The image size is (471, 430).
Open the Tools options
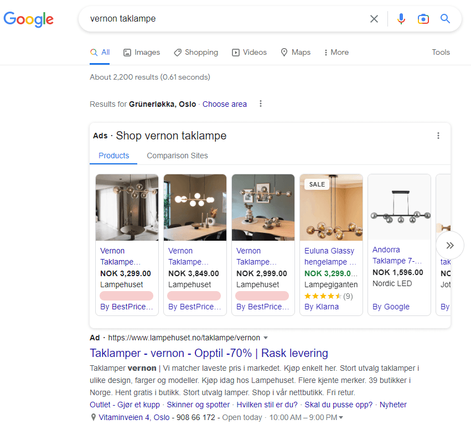[x=441, y=52]
